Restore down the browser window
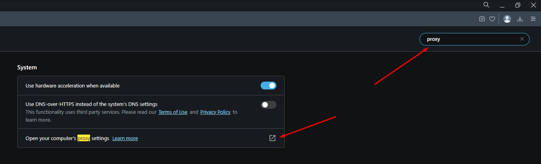The width and height of the screenshot is (541, 164). tap(518, 5)
